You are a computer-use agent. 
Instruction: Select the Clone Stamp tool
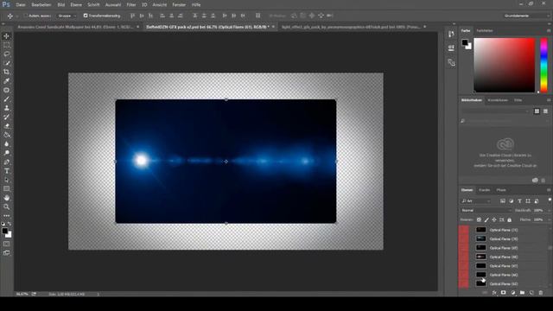point(6,108)
